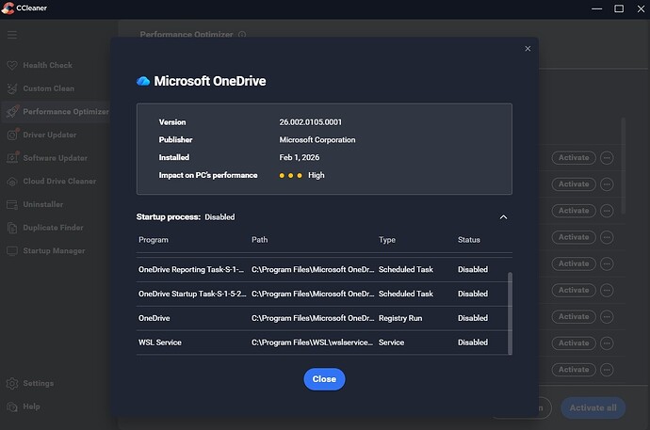The width and height of the screenshot is (650, 430).
Task: Click the Path column header
Action: [x=259, y=240]
